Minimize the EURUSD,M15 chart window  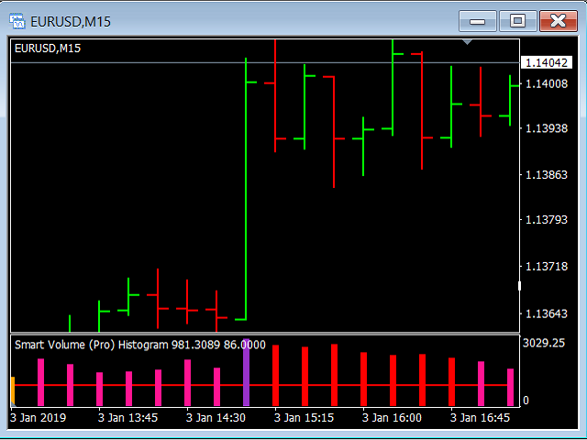(478, 21)
